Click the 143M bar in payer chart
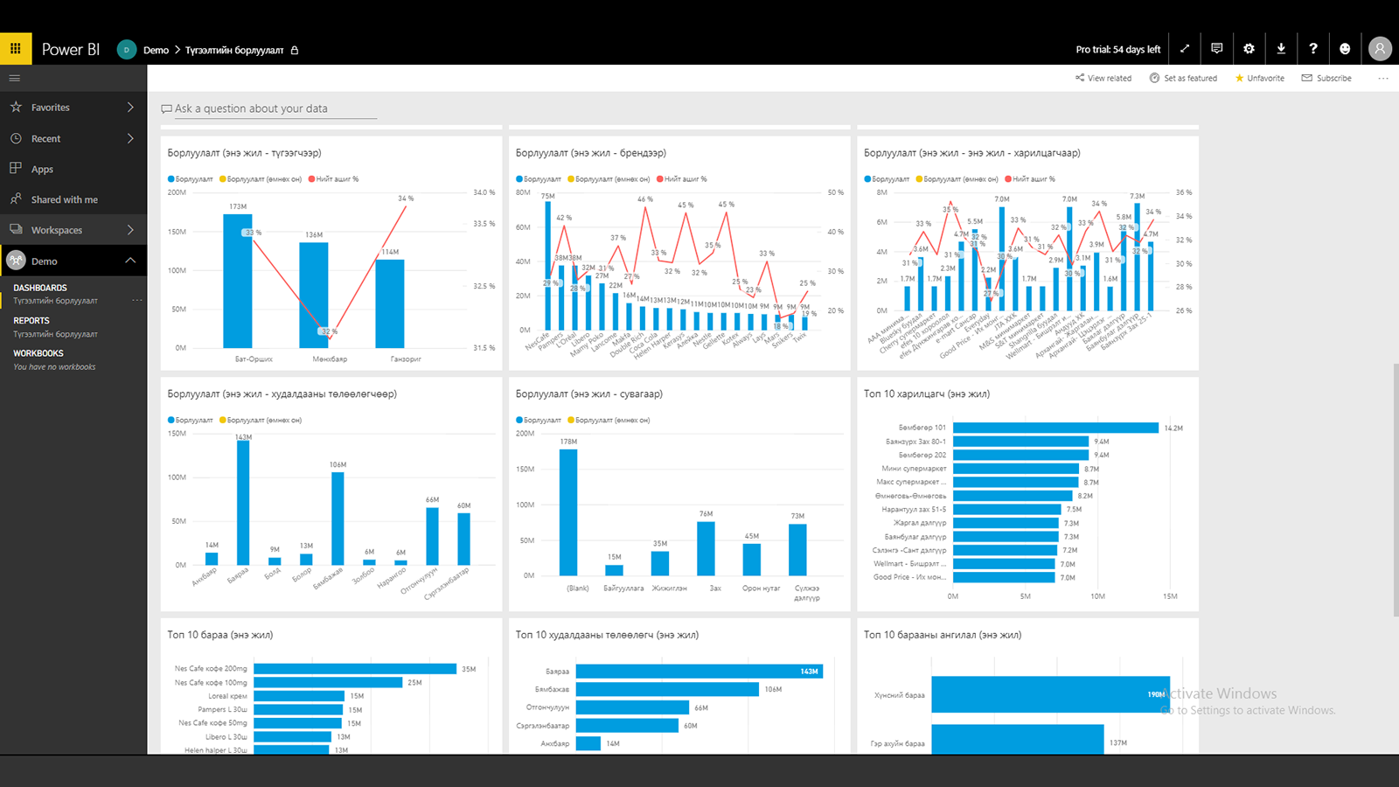 click(243, 503)
